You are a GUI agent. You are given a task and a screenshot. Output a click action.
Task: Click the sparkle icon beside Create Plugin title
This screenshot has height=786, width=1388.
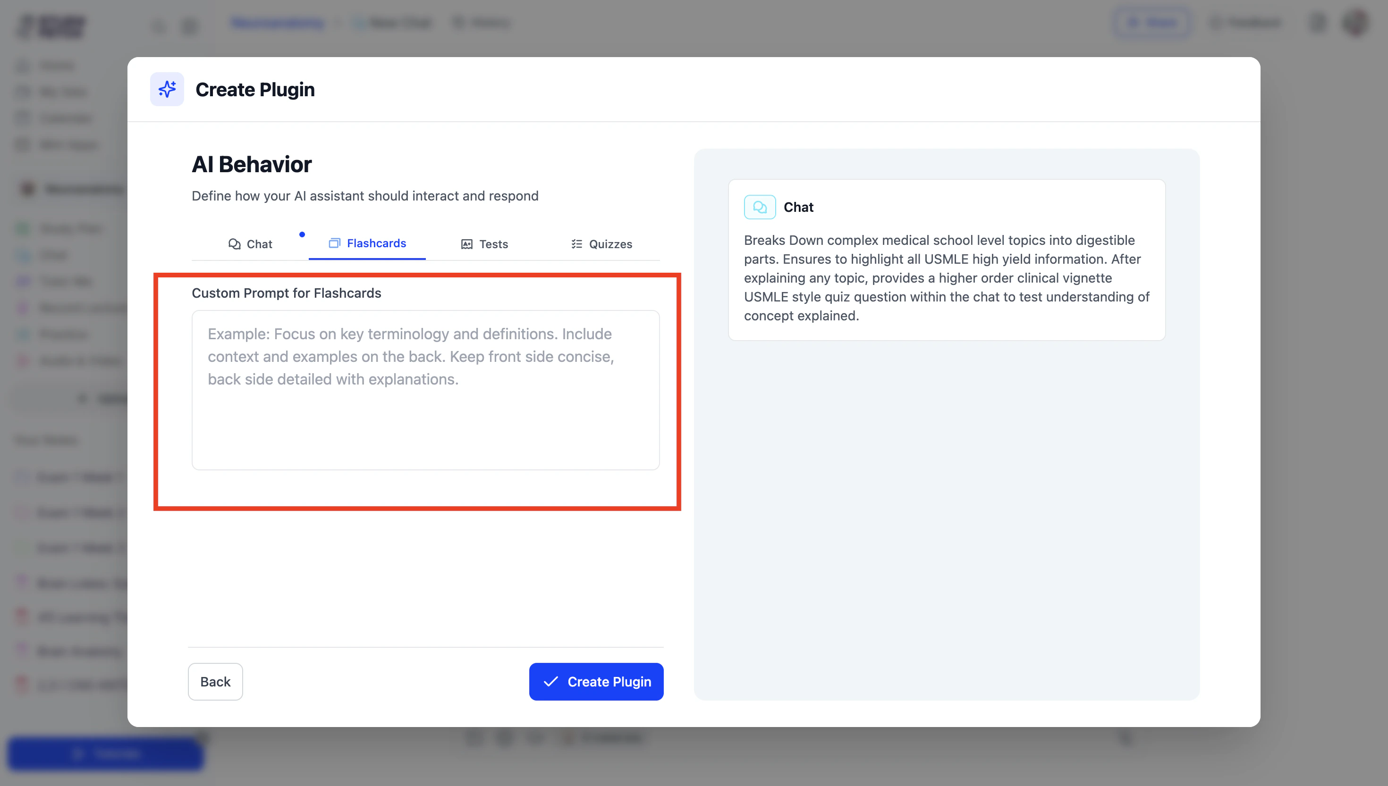(167, 89)
